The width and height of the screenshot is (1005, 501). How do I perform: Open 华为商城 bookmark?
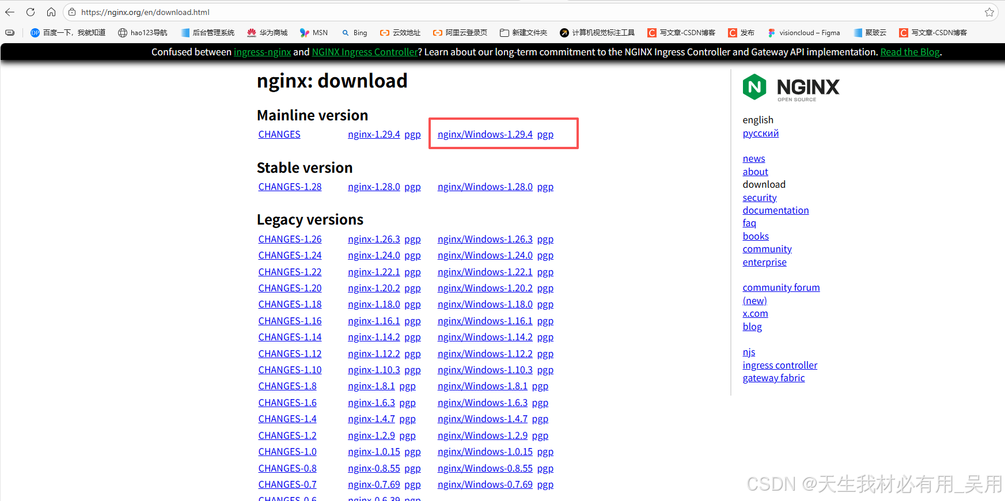[x=267, y=33]
